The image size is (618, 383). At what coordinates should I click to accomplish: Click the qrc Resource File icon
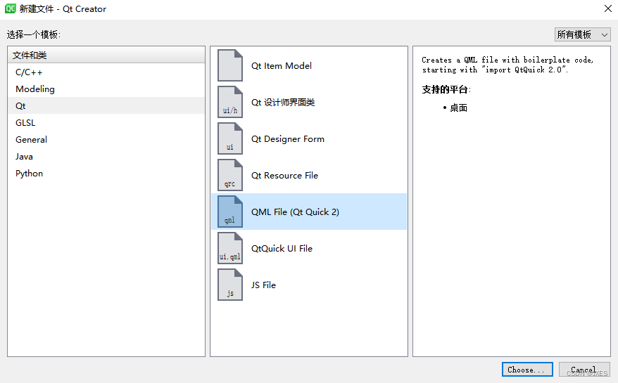(x=230, y=175)
